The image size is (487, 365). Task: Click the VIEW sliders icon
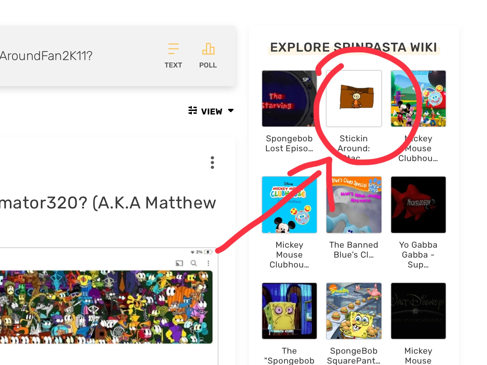pyautogui.click(x=193, y=111)
